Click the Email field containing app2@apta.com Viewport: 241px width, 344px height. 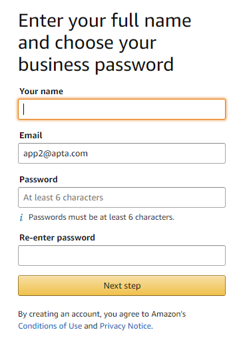(x=122, y=154)
